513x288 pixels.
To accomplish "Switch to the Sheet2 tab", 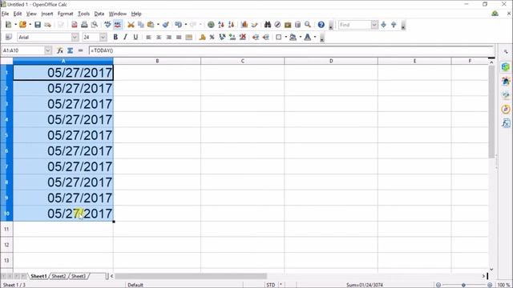I will pyautogui.click(x=59, y=276).
